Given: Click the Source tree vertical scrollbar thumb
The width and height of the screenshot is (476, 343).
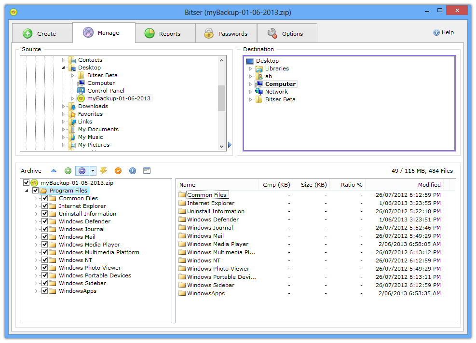Looking at the screenshot, I should pyautogui.click(x=222, y=98).
